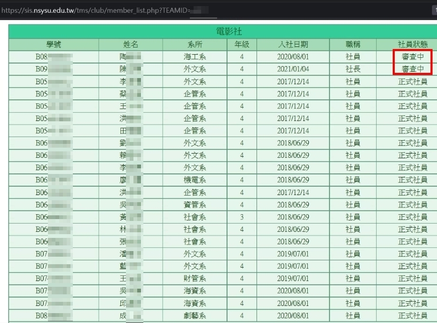Click the 系所 column header
Image resolution: width=437 pixels, height=323 pixels.
coord(195,44)
